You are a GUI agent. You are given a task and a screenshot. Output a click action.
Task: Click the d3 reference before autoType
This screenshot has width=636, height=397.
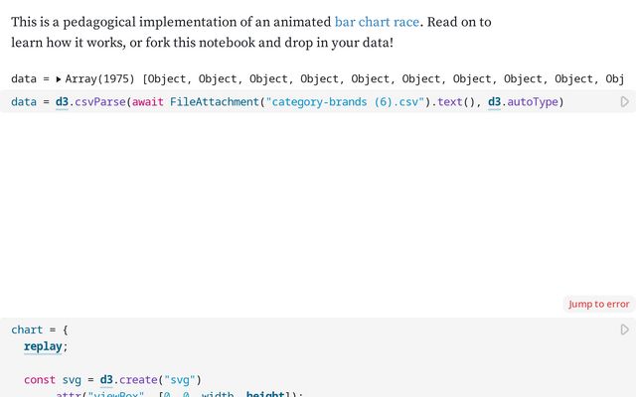point(494,102)
